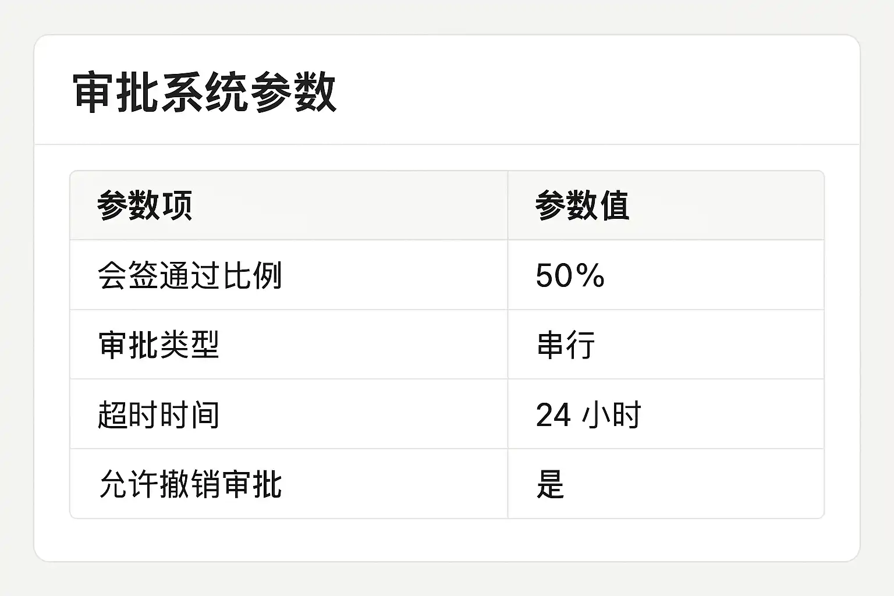
Task: Click the percent sign after 50
Action: click(592, 276)
